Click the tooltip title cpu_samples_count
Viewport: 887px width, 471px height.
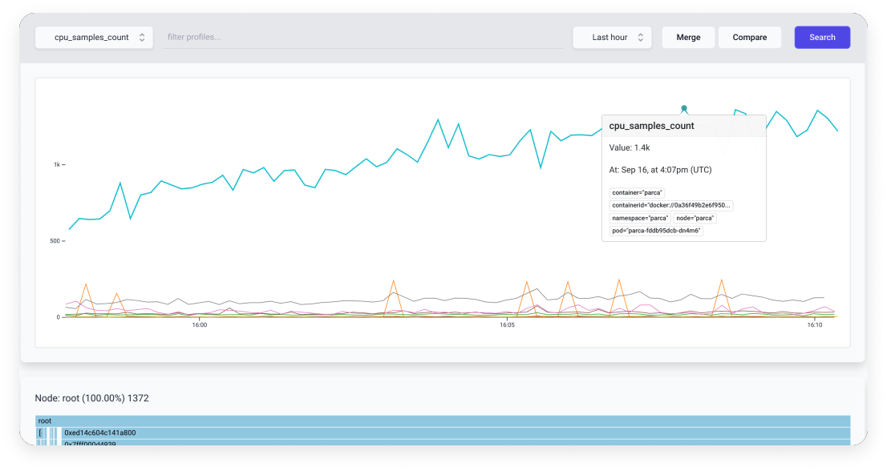click(651, 126)
